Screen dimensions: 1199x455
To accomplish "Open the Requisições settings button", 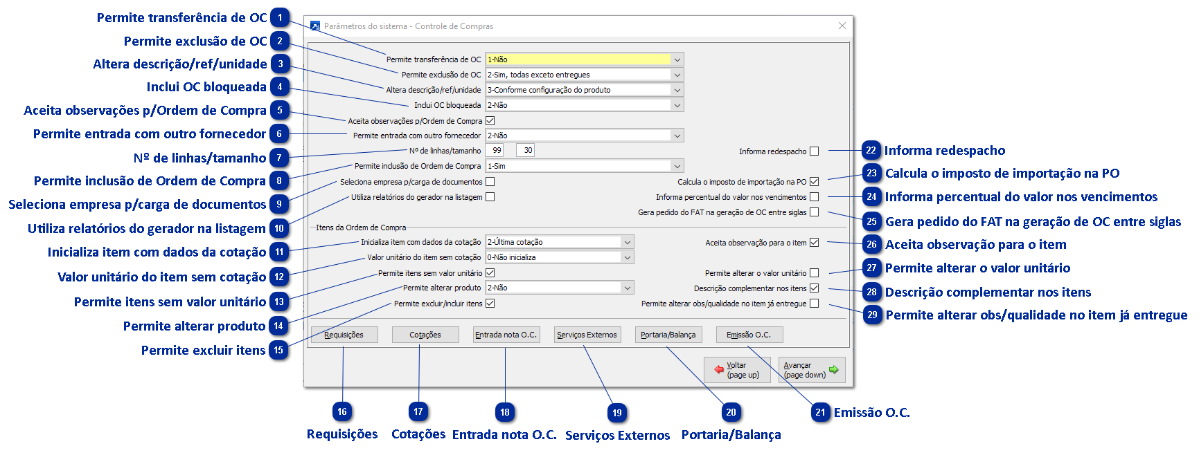I will [x=344, y=335].
